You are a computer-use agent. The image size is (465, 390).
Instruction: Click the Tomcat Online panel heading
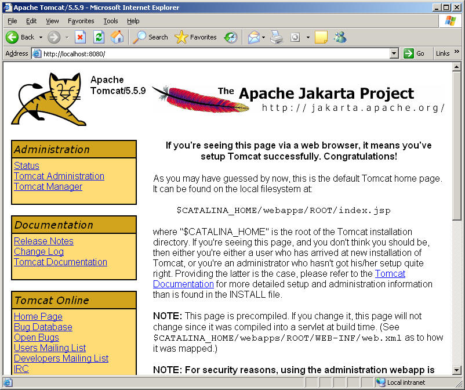[74, 300]
